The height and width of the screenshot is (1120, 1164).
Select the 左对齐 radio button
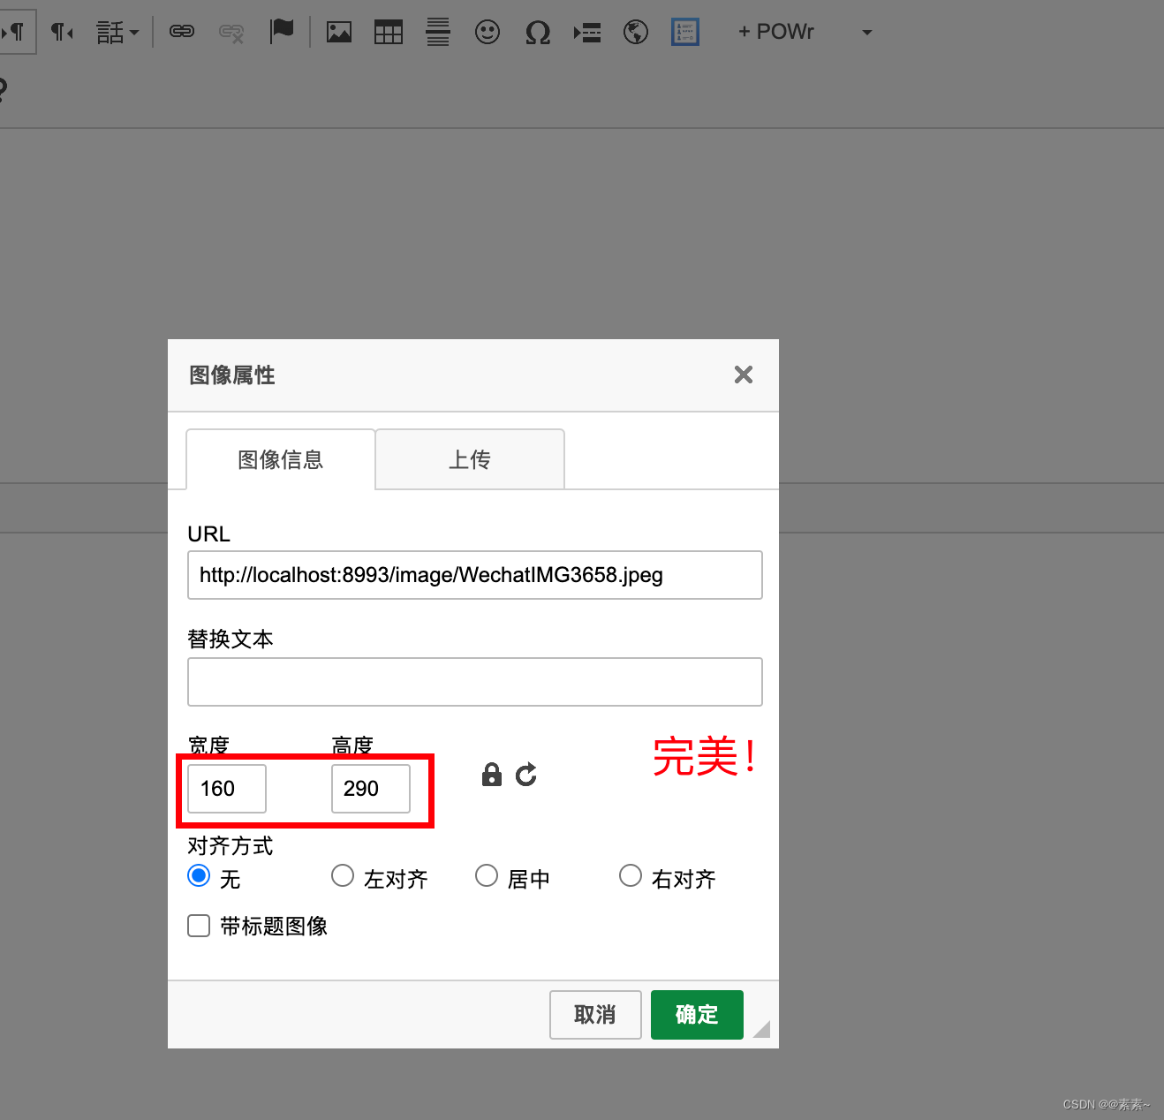(343, 875)
